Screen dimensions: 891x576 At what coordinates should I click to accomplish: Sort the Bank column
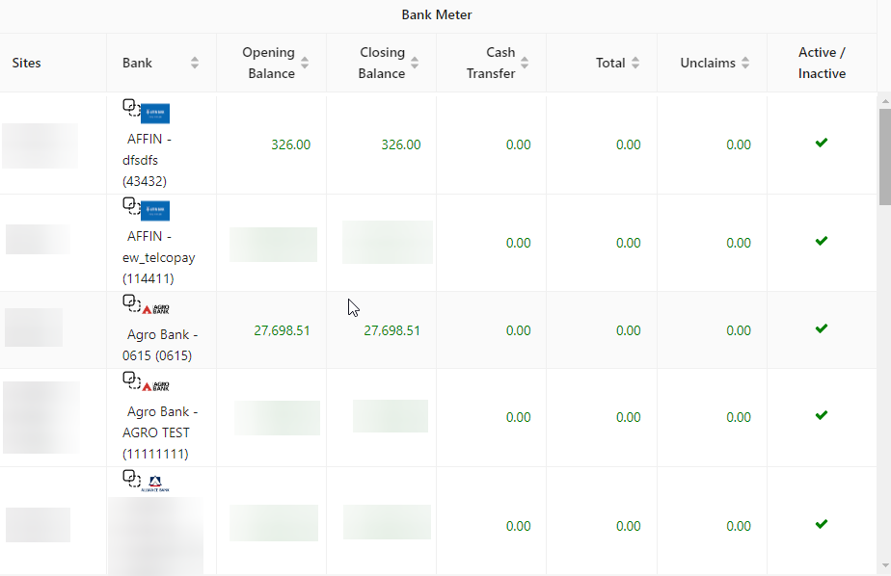[x=194, y=62]
